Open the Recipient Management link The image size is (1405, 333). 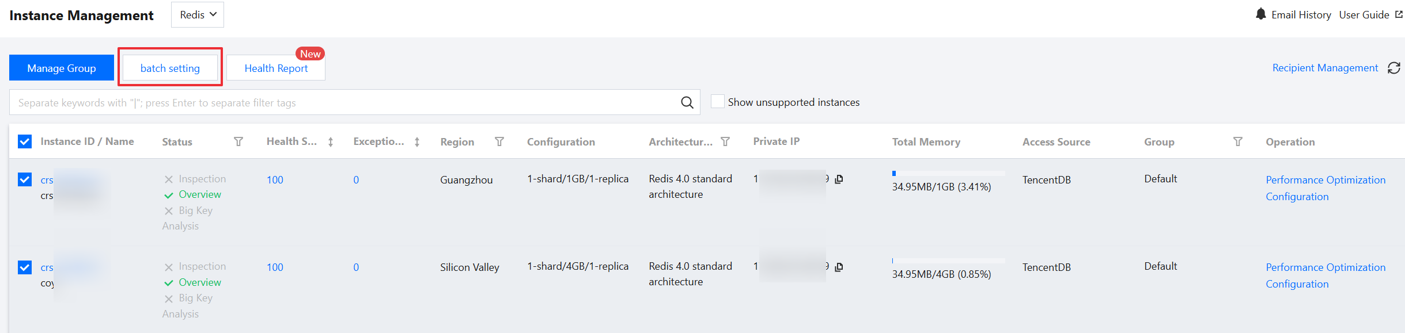pos(1325,68)
